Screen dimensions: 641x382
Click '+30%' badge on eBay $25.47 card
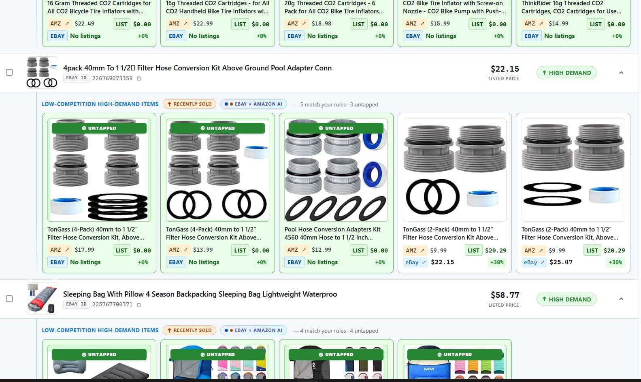(x=615, y=262)
